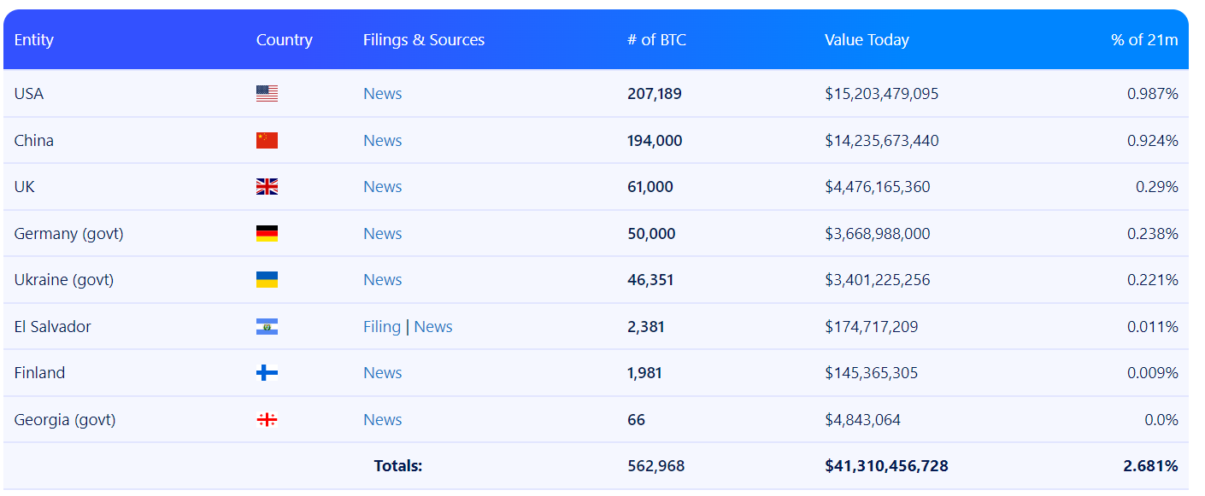Click the 0.924% percentage cell
The height and width of the screenshot is (496, 1205).
[x=1153, y=140]
